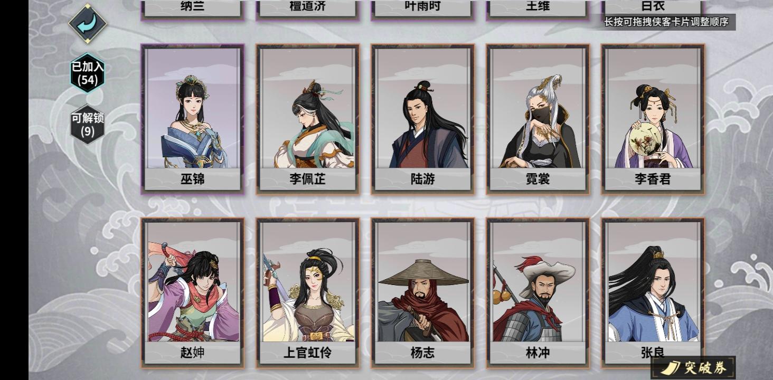The width and height of the screenshot is (773, 380).
Task: Select the 王维 card at top
Action: click(538, 9)
